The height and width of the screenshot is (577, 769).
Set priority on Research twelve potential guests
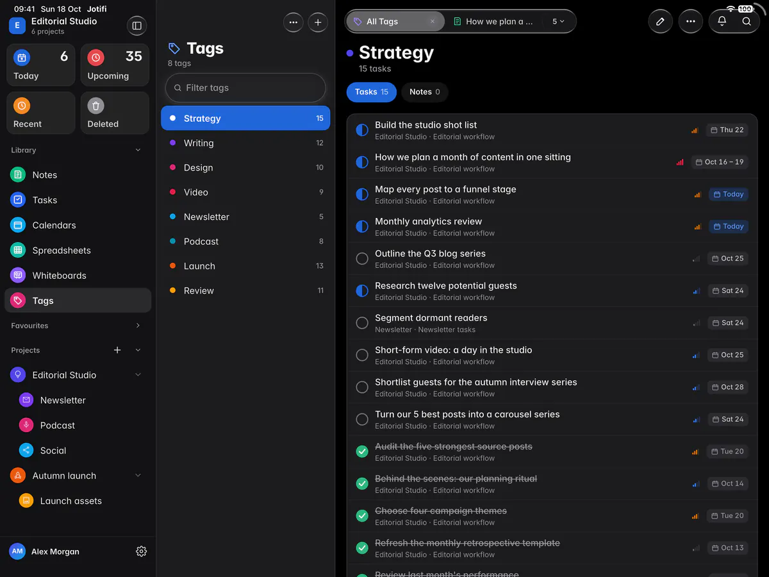point(697,290)
